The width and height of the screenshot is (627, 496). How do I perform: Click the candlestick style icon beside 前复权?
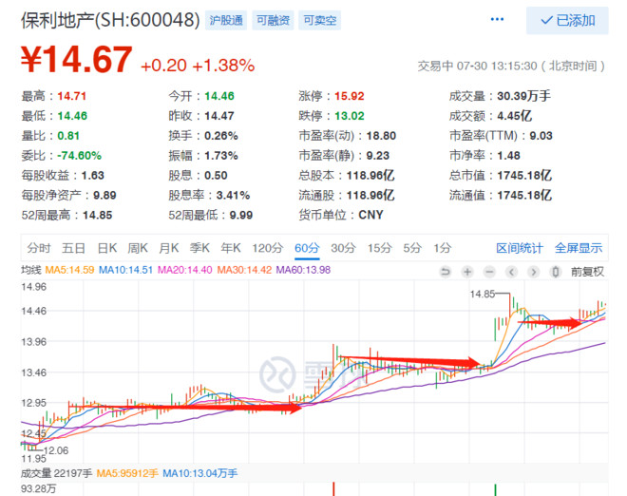pyautogui.click(x=555, y=272)
